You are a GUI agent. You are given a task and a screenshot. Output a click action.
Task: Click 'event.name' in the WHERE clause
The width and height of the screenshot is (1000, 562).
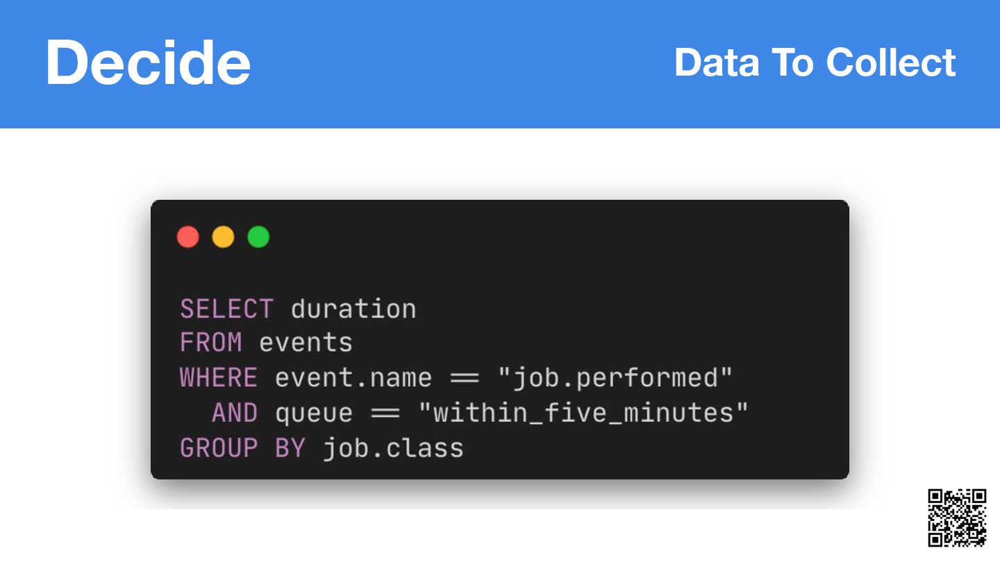tap(353, 378)
